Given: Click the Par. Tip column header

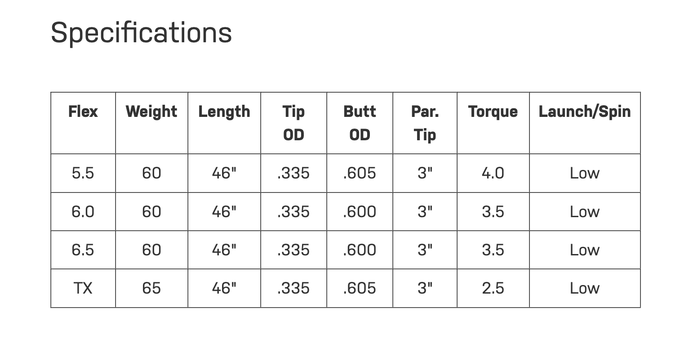Looking at the screenshot, I should click(x=425, y=123).
